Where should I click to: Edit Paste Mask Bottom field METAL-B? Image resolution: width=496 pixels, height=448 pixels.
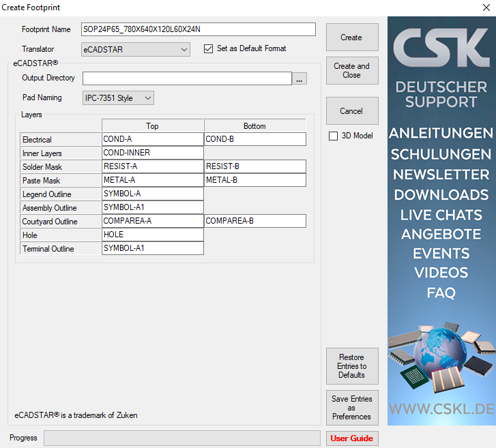pyautogui.click(x=255, y=180)
